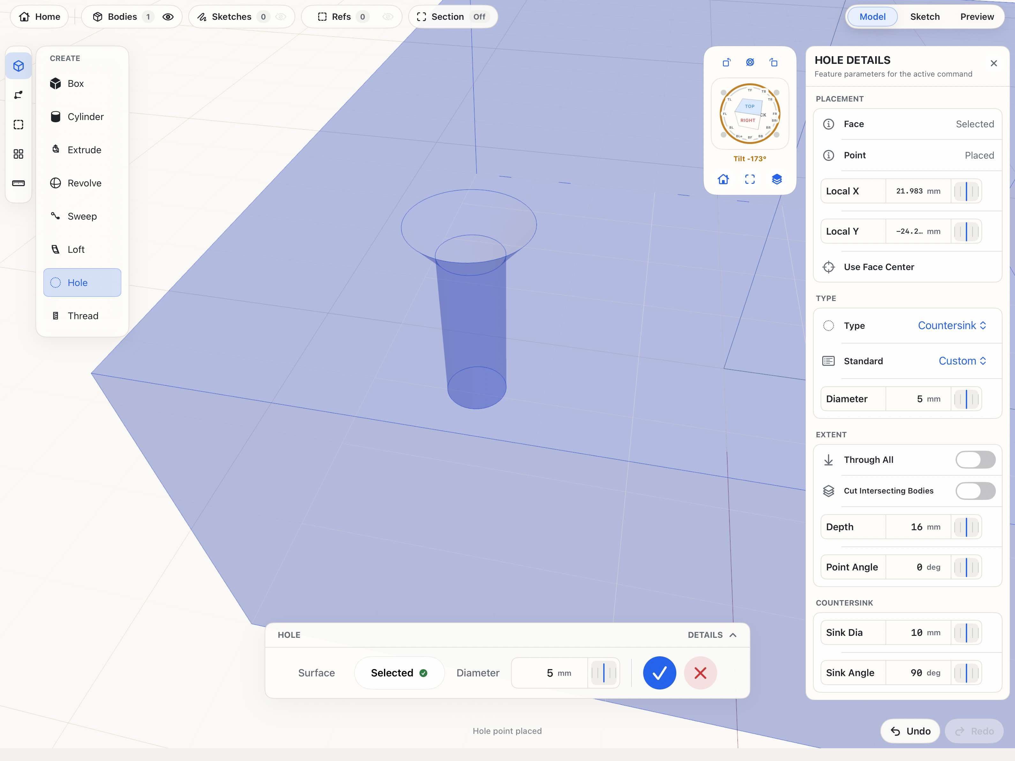Turn on Cut Intersecting Bodies switch

coord(975,491)
